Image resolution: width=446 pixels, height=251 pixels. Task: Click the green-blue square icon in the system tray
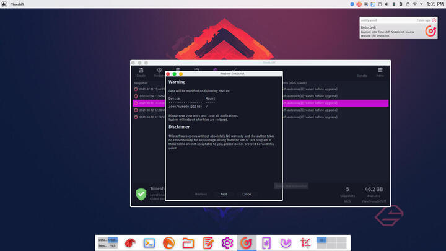coord(373,4)
